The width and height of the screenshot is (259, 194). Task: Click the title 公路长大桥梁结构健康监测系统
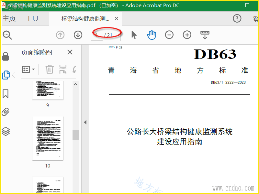tap(180, 132)
